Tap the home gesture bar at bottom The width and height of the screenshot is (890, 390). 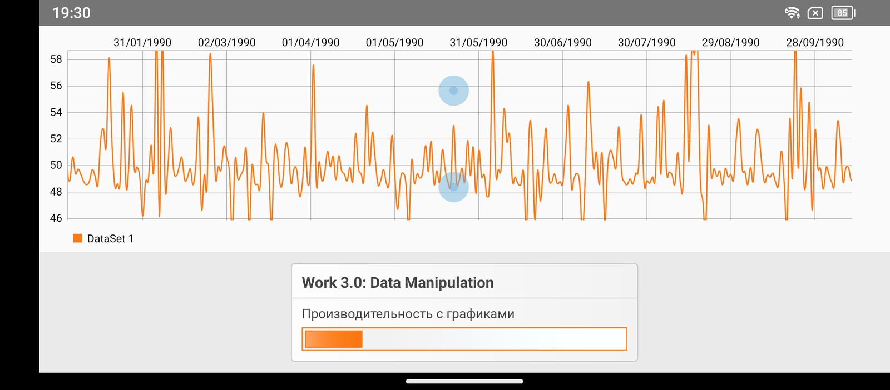[x=464, y=381]
